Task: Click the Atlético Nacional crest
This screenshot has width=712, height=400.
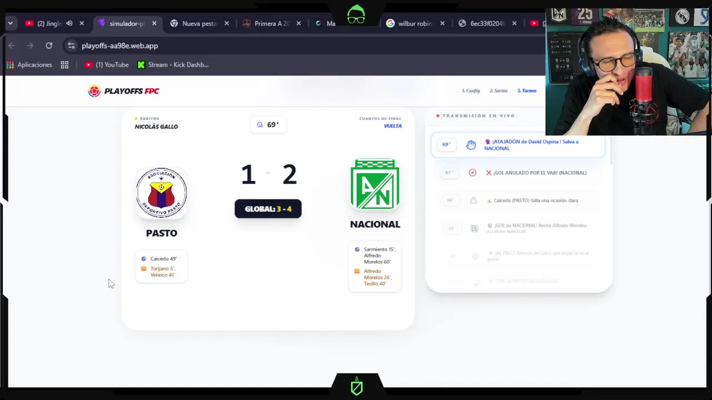Action: 375,184
